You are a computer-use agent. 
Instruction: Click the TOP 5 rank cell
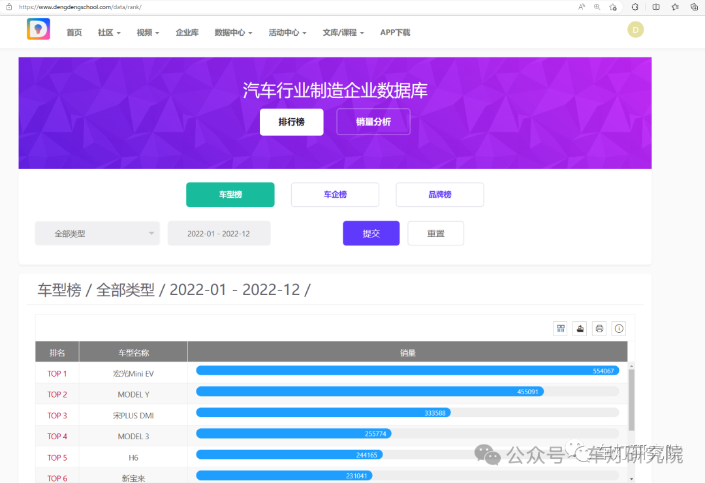point(57,458)
